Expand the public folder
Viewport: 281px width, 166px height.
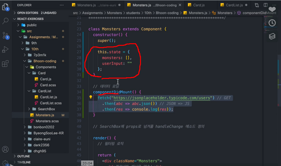[x=40, y=25]
